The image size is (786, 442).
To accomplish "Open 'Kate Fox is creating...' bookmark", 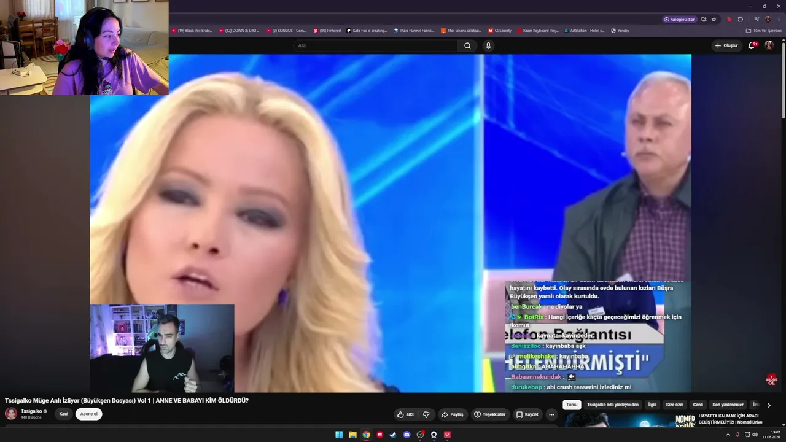I will coord(367,31).
